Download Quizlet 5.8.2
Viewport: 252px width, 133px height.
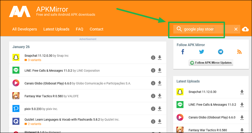tap(160, 122)
